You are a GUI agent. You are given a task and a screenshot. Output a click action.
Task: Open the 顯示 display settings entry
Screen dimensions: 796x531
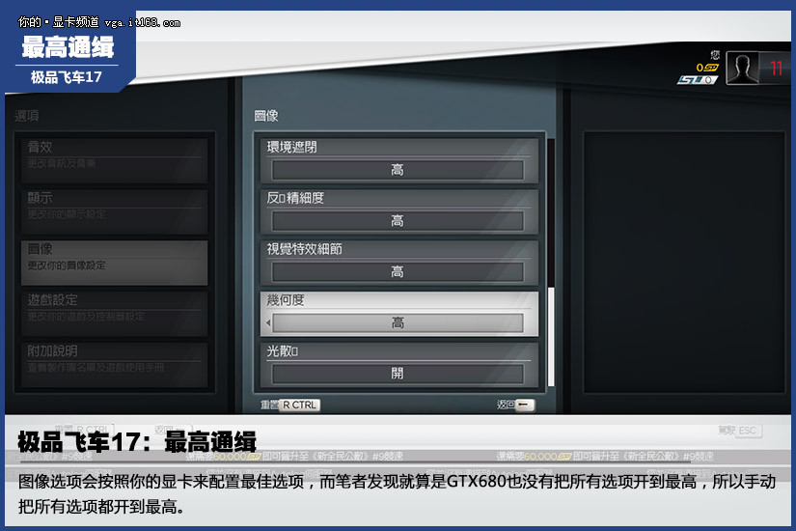tap(114, 211)
